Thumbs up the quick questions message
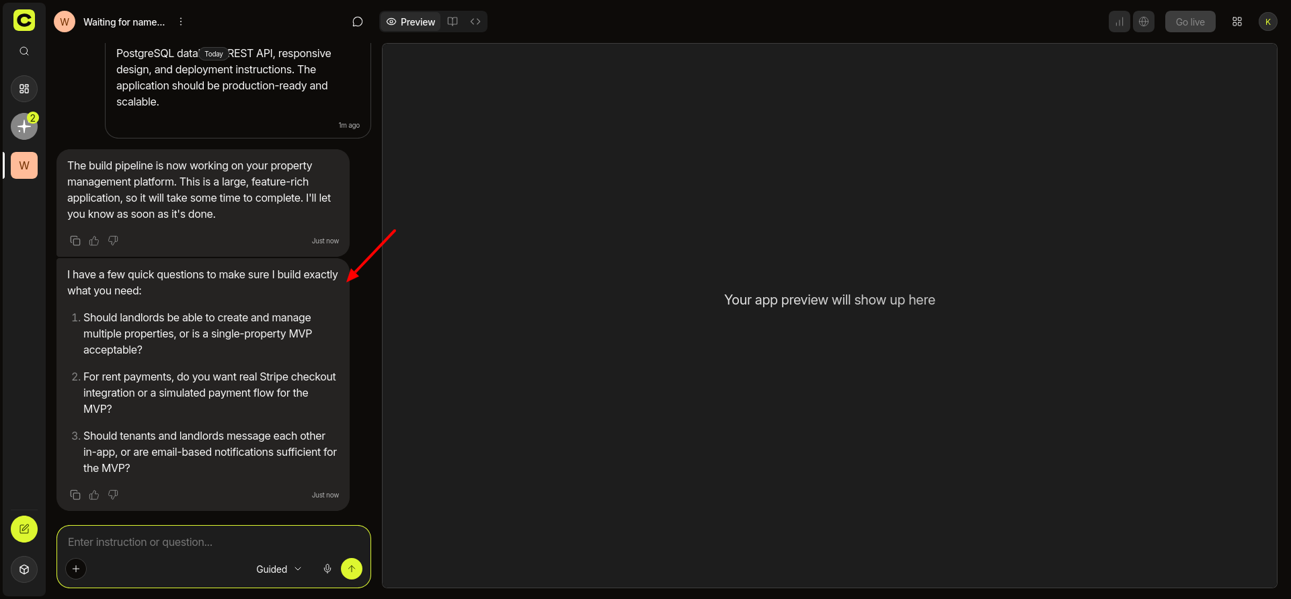1291x599 pixels. pyautogui.click(x=94, y=495)
